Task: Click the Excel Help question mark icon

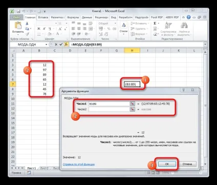Action: coord(188,17)
